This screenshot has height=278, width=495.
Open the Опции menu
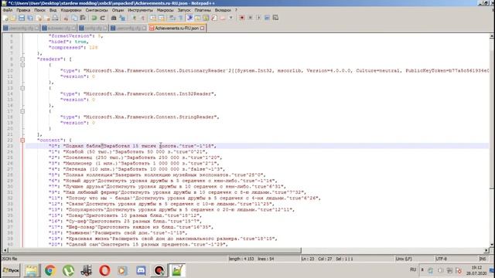click(118, 10)
